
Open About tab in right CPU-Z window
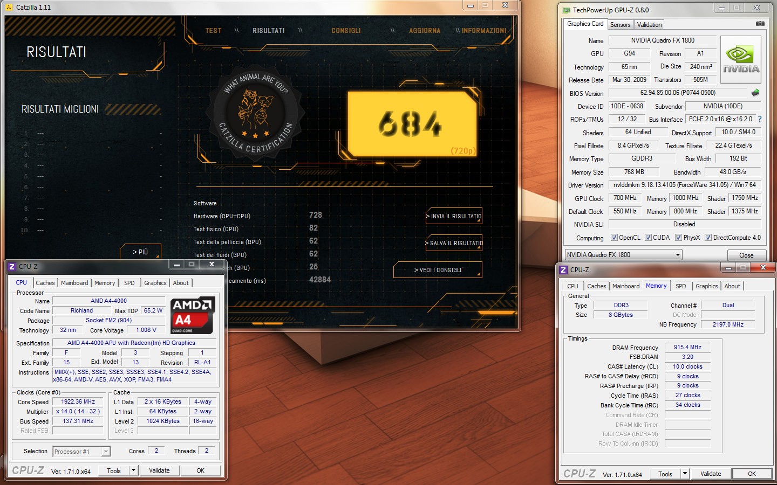(x=732, y=286)
